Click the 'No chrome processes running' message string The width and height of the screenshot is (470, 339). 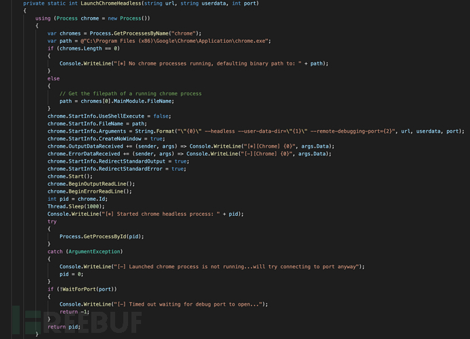pyautogui.click(x=208, y=63)
